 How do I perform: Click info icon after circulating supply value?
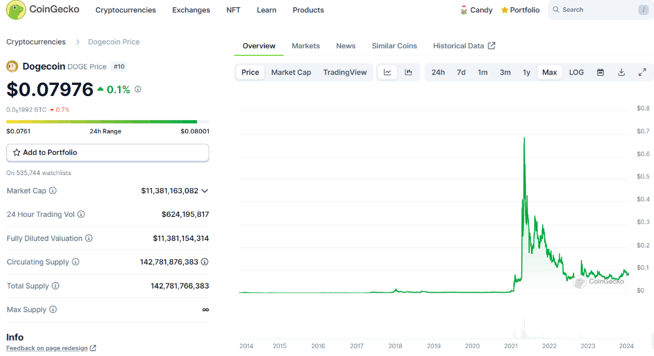[205, 262]
